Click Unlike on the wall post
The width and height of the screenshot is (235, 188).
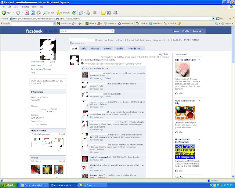tap(138, 64)
